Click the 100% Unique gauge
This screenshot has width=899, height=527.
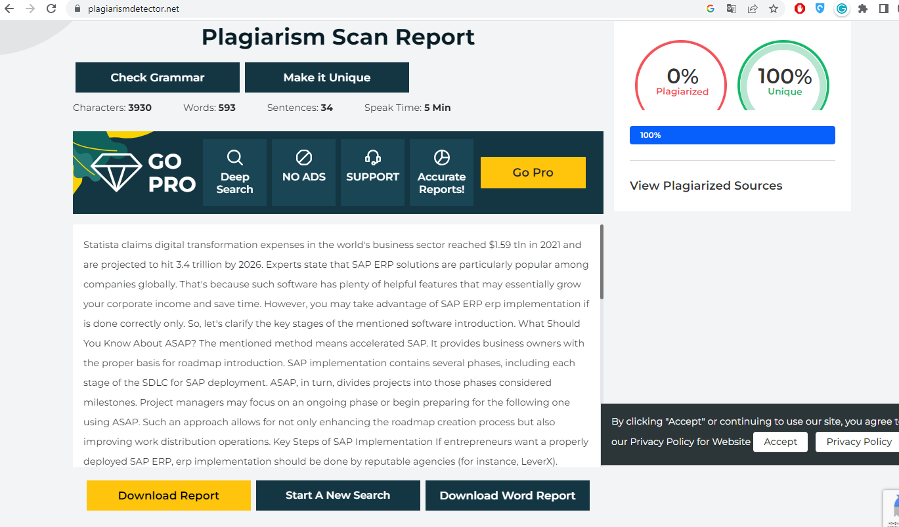pyautogui.click(x=784, y=76)
